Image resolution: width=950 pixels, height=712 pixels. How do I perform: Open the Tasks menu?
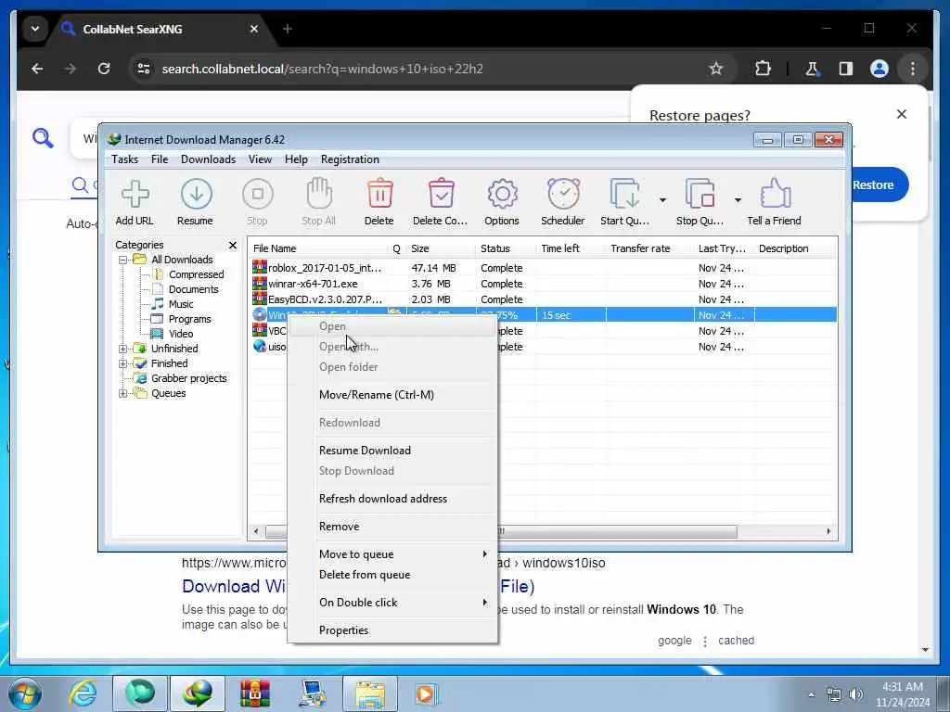point(125,159)
